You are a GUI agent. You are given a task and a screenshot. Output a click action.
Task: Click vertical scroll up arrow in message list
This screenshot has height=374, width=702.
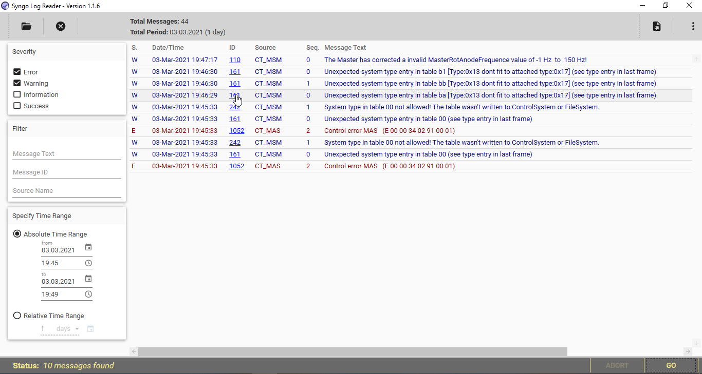click(696, 58)
